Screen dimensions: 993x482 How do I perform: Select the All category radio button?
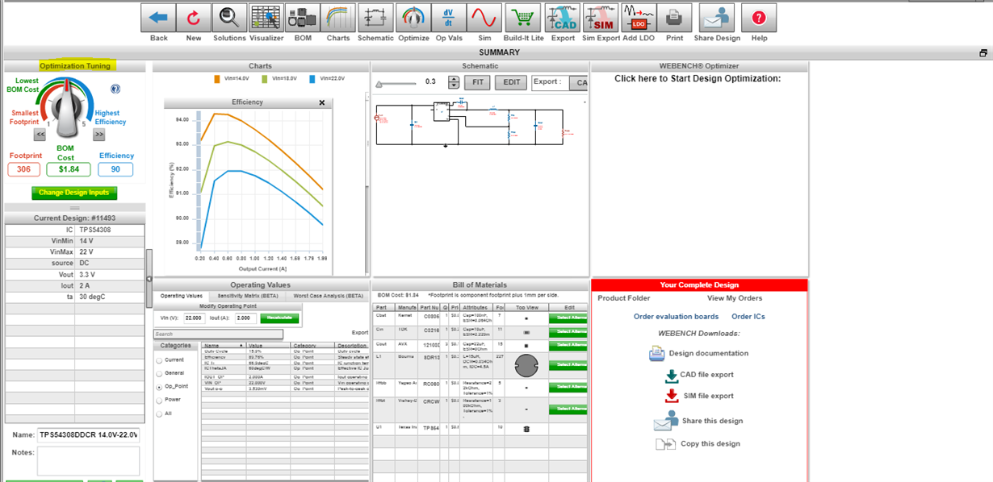tap(159, 413)
